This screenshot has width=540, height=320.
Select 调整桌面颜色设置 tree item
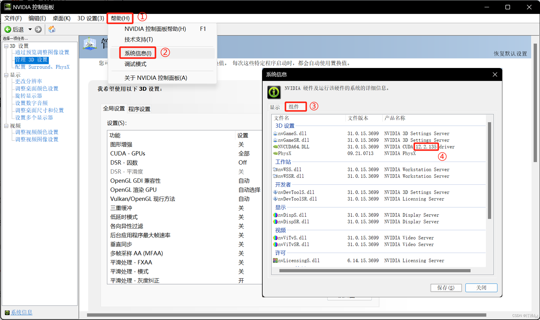[x=36, y=89]
